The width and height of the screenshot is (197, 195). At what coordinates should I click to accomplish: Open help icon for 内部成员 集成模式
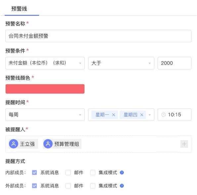tap(122, 173)
